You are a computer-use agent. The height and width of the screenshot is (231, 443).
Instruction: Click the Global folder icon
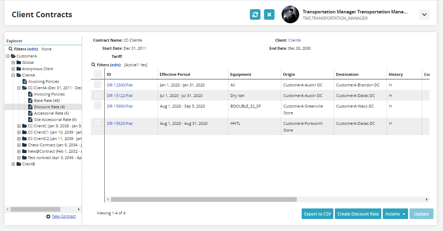click(x=19, y=62)
